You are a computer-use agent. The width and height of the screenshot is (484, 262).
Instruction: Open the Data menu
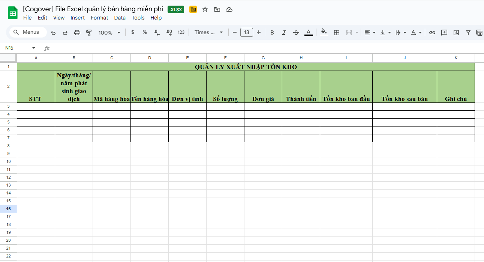(x=120, y=18)
